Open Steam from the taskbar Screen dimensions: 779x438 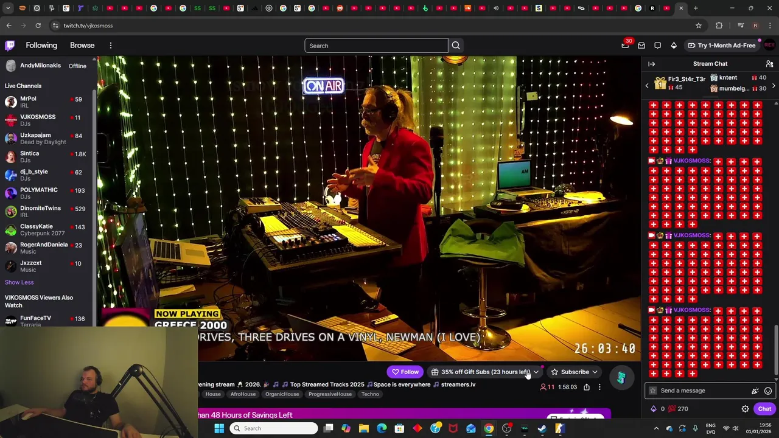[542, 428]
